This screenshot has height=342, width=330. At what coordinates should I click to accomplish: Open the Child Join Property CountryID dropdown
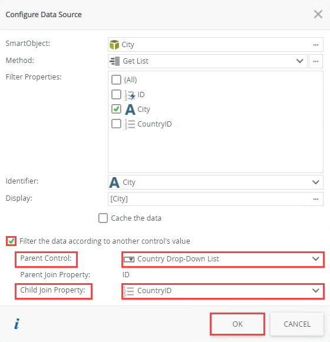223,291
